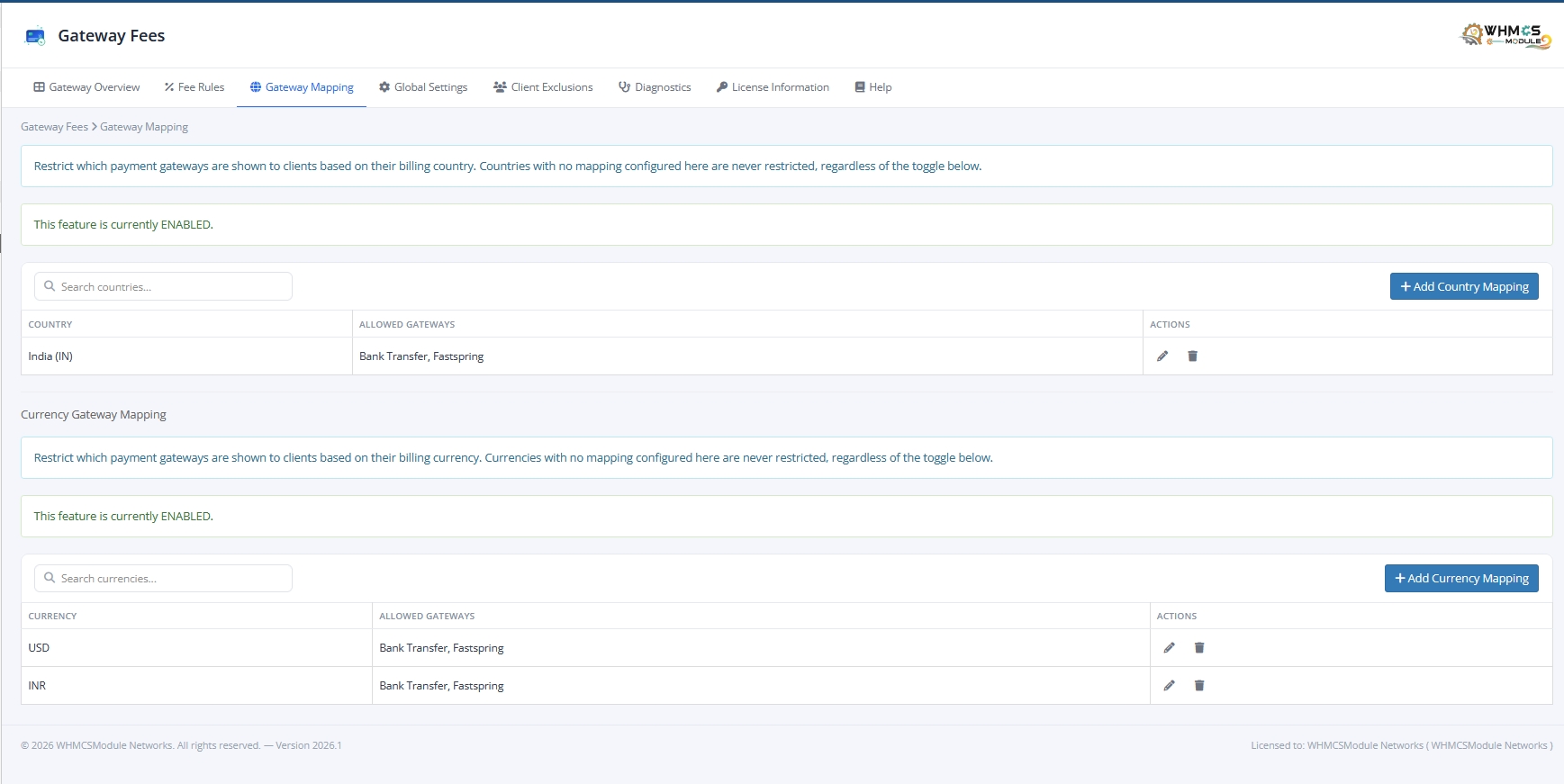Switch to the Fee Rules tab
The width and height of the screenshot is (1564, 784).
pyautogui.click(x=194, y=87)
